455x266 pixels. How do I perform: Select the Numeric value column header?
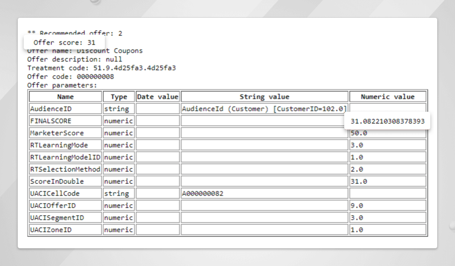click(x=388, y=96)
